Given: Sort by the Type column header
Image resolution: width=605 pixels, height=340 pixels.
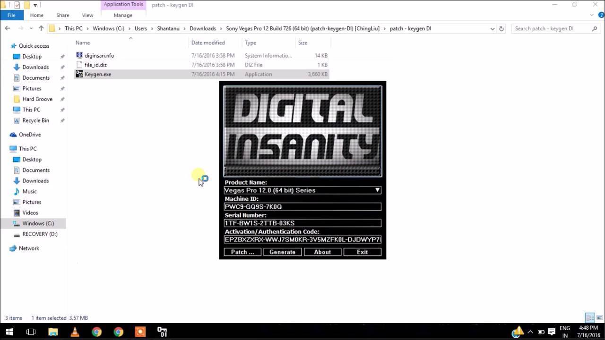Looking at the screenshot, I should click(x=251, y=42).
